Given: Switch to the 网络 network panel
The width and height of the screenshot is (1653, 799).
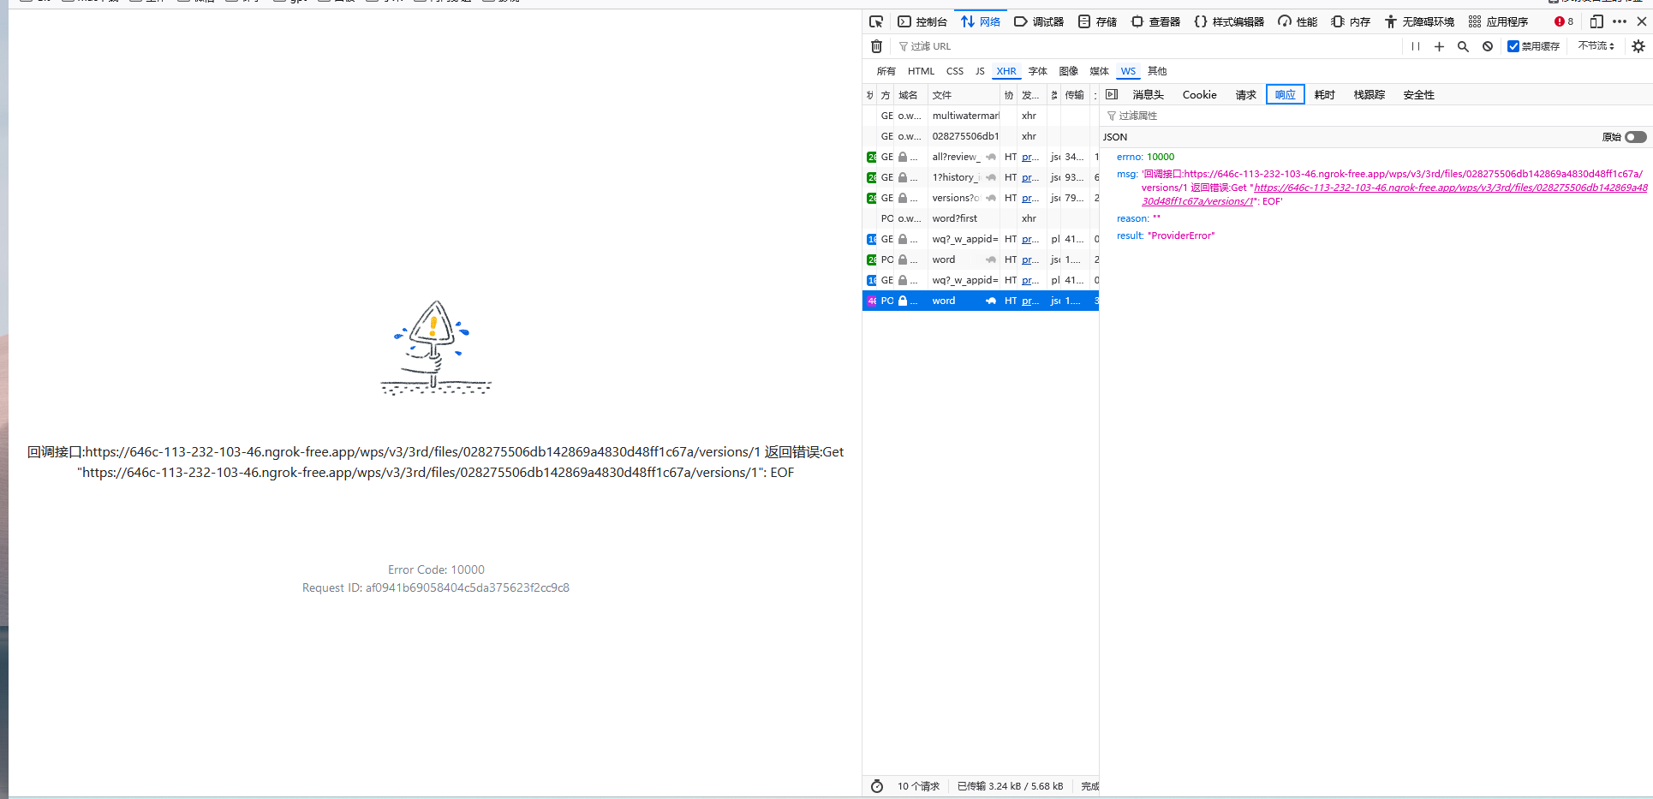Looking at the screenshot, I should tap(981, 21).
